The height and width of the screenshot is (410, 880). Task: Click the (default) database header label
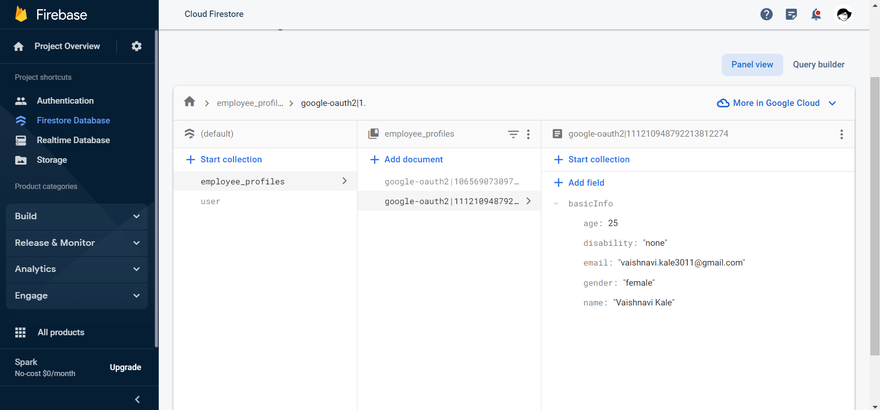(217, 134)
